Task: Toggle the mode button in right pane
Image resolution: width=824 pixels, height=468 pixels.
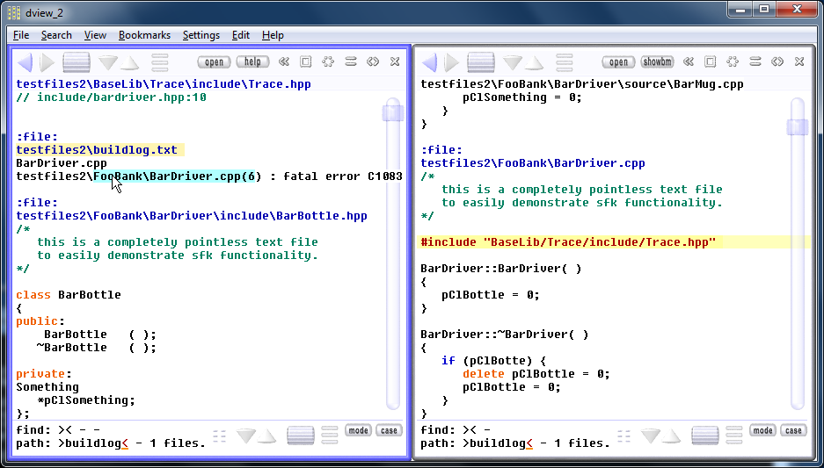Action: [x=762, y=430]
